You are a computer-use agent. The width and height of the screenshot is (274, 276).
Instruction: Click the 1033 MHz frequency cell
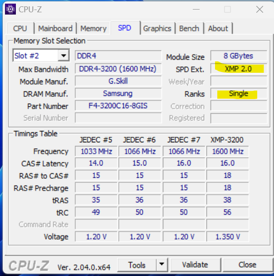(x=96, y=151)
